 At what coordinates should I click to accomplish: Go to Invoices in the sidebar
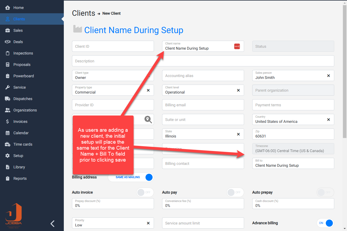(x=20, y=121)
